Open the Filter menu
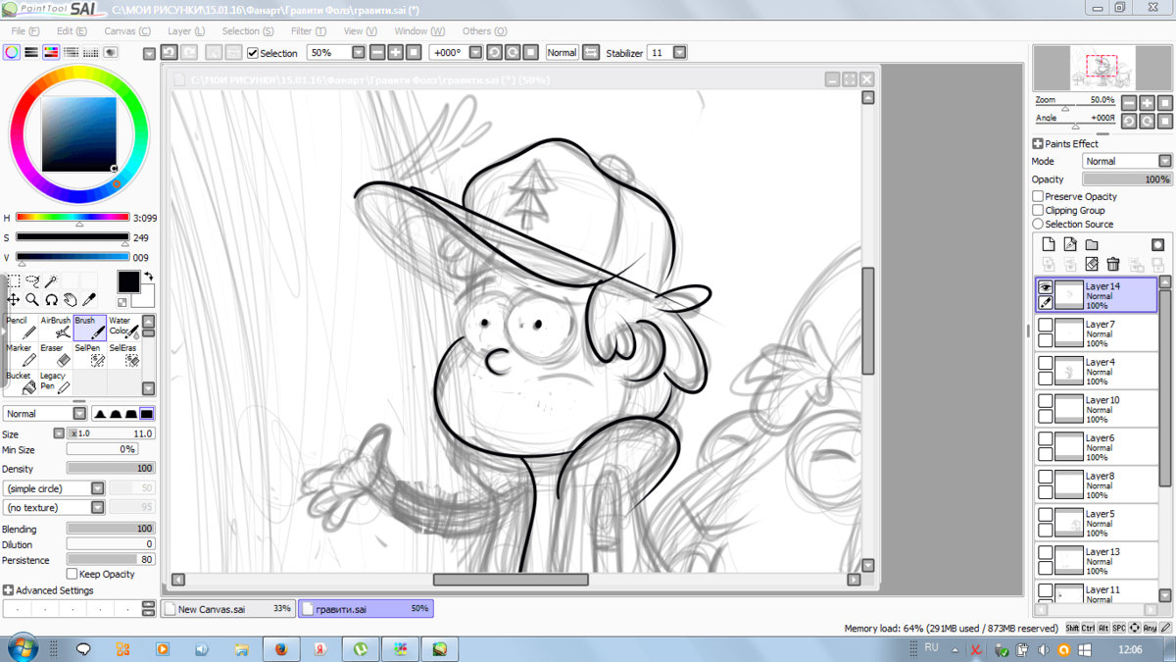Viewport: 1176px width, 662px height. (x=308, y=31)
